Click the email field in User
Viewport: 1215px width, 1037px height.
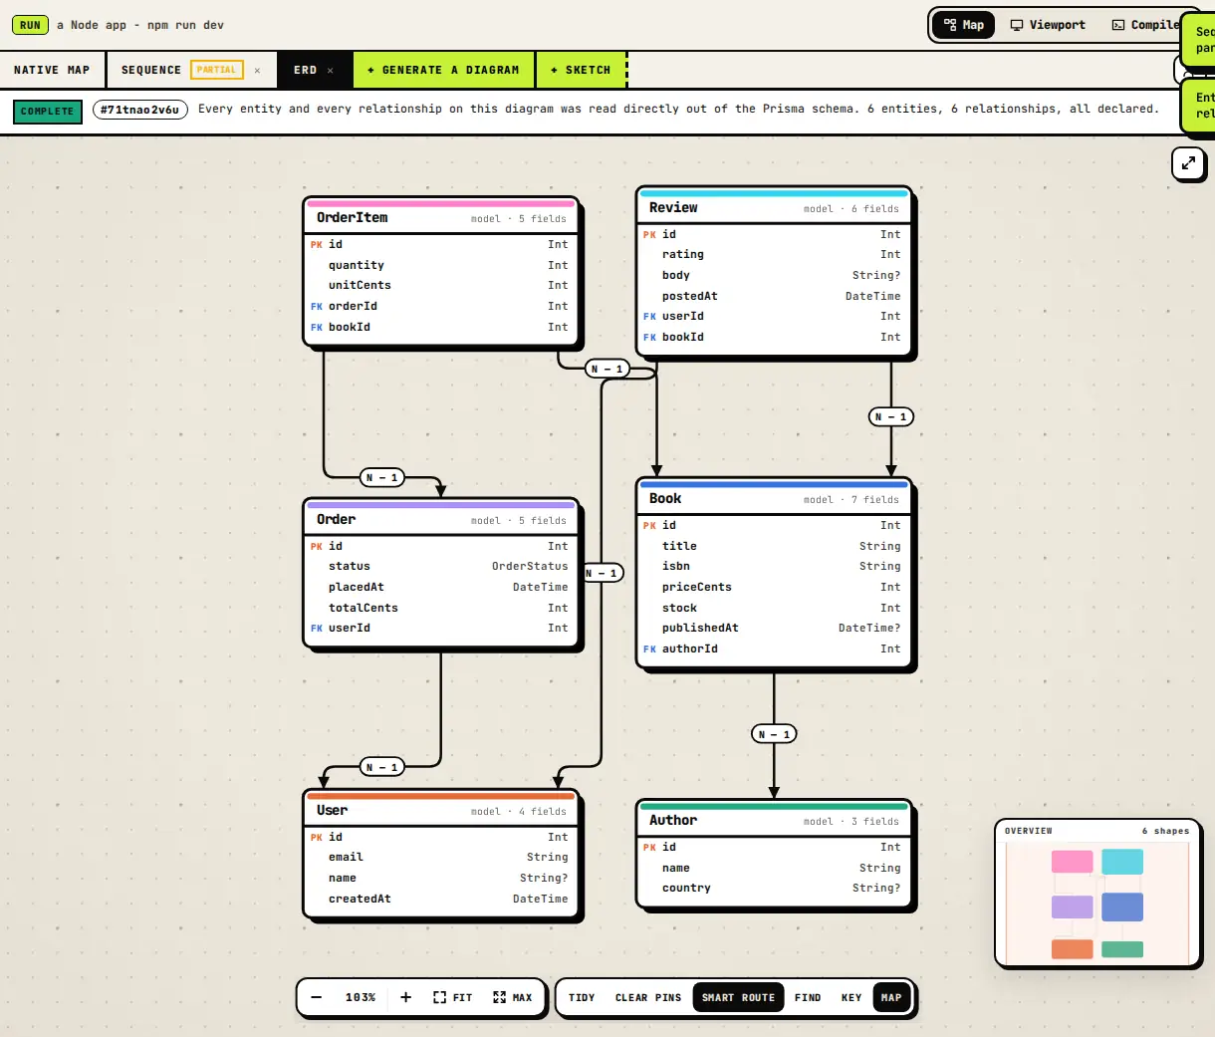click(441, 857)
